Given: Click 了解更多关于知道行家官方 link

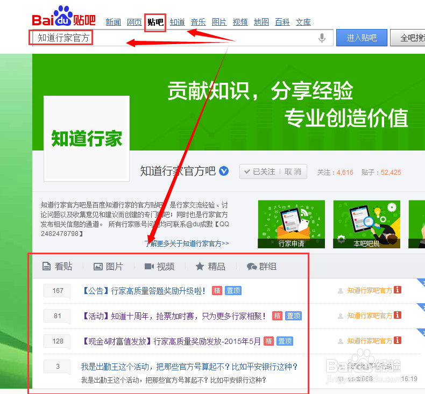Looking at the screenshot, I should click(x=187, y=243).
